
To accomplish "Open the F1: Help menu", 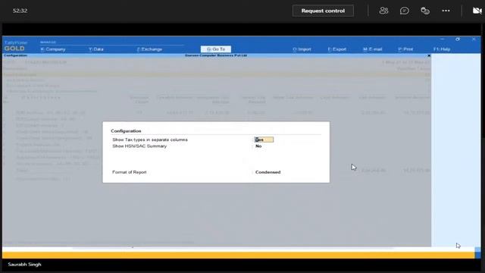I will point(442,49).
